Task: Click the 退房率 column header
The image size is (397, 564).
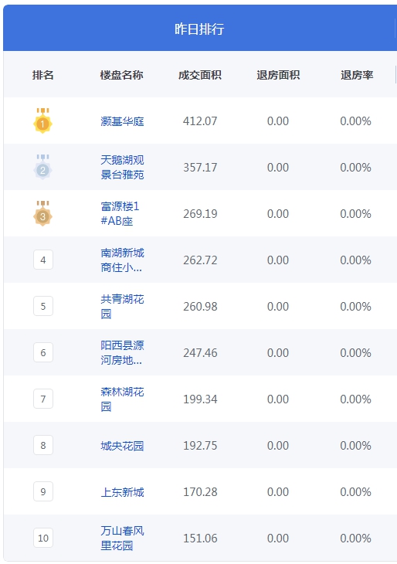Action: [357, 75]
